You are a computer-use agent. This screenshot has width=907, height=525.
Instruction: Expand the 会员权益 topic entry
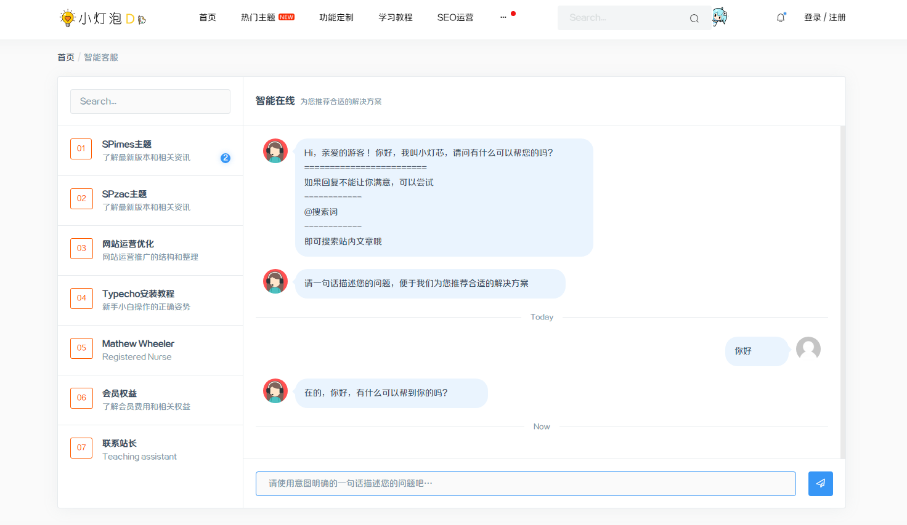coord(146,399)
